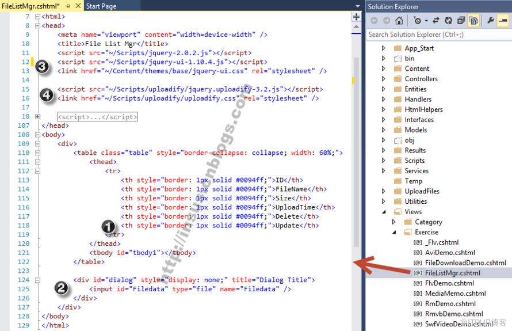This screenshot has height=331, width=512.
Task: Click the Refresh icon in Solution Explorer
Action: [448, 21]
